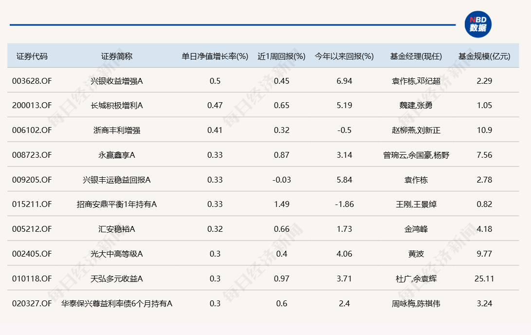Select the 近1周回报(%) column header
531x335 pixels.
click(281, 56)
